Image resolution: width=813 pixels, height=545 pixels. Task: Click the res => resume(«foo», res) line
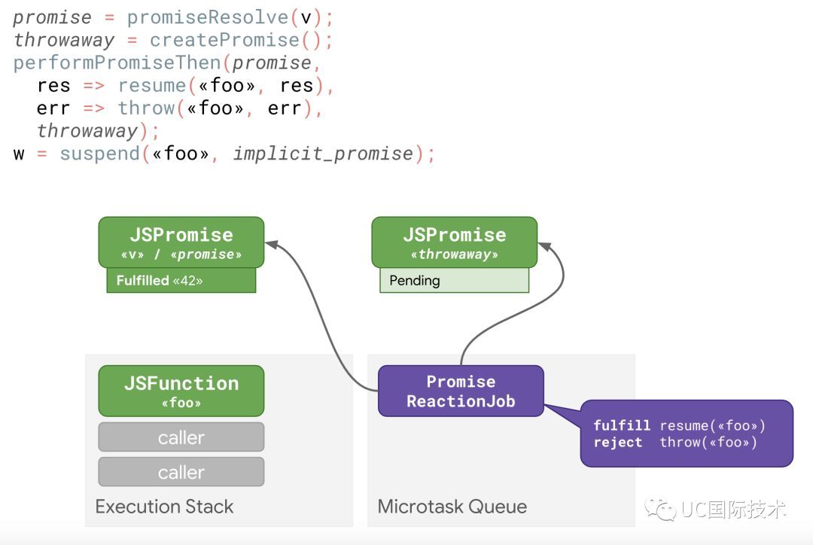pos(185,86)
